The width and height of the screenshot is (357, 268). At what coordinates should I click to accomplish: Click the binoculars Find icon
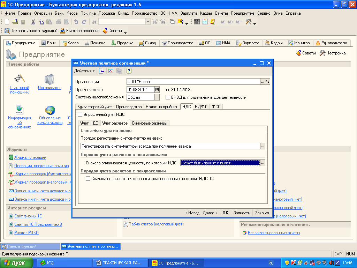pyautogui.click(x=94, y=22)
